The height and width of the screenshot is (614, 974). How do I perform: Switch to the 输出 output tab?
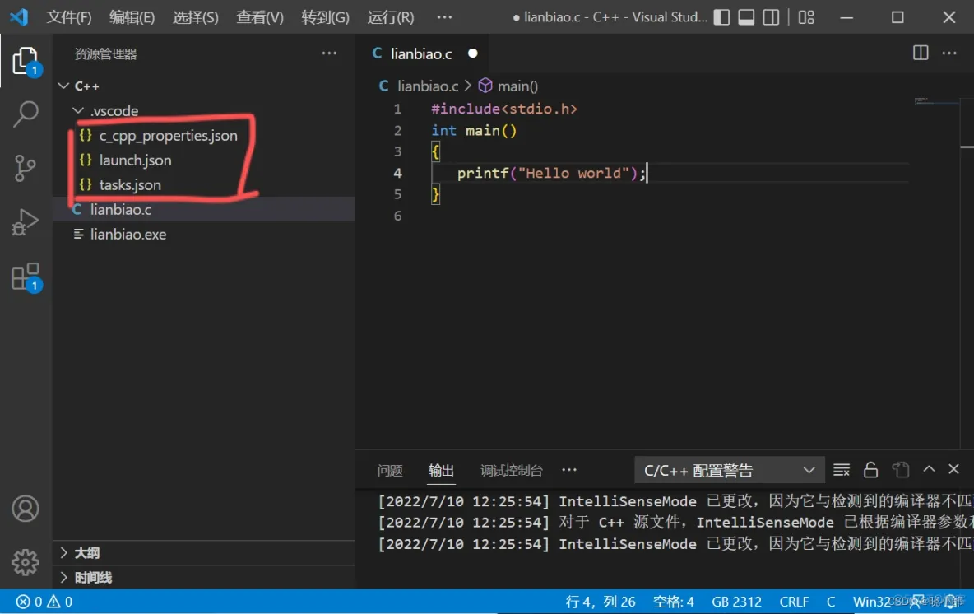(441, 471)
